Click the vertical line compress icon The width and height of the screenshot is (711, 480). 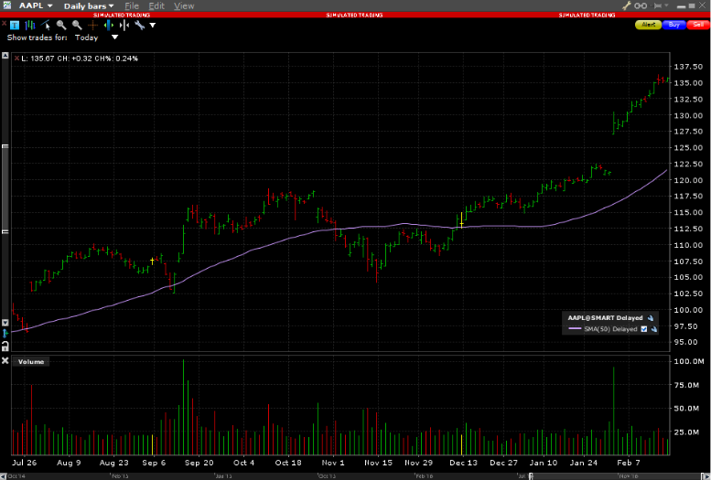point(124,25)
